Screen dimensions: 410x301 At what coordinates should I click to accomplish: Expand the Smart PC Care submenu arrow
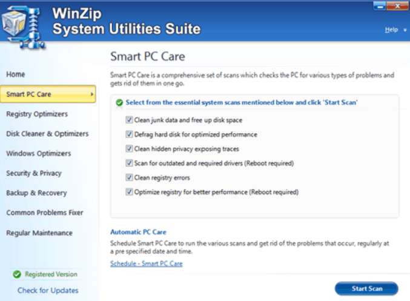(x=92, y=94)
